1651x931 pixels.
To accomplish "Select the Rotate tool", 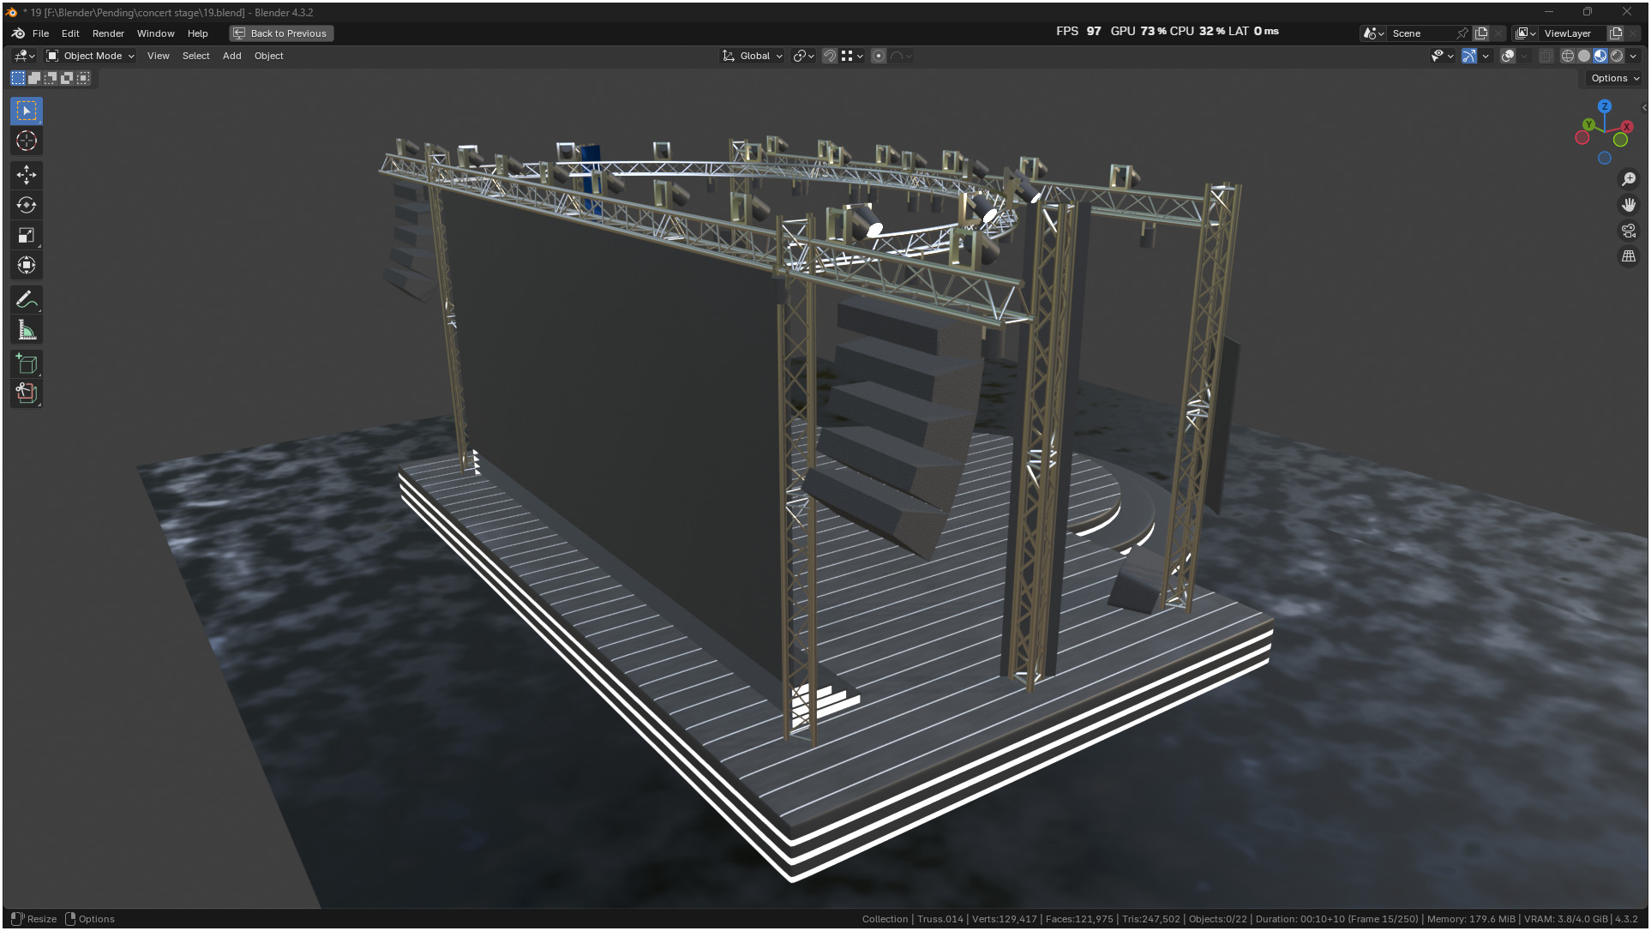I will tap(27, 205).
